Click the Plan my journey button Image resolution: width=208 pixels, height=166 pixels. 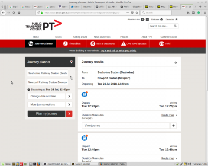(50, 114)
